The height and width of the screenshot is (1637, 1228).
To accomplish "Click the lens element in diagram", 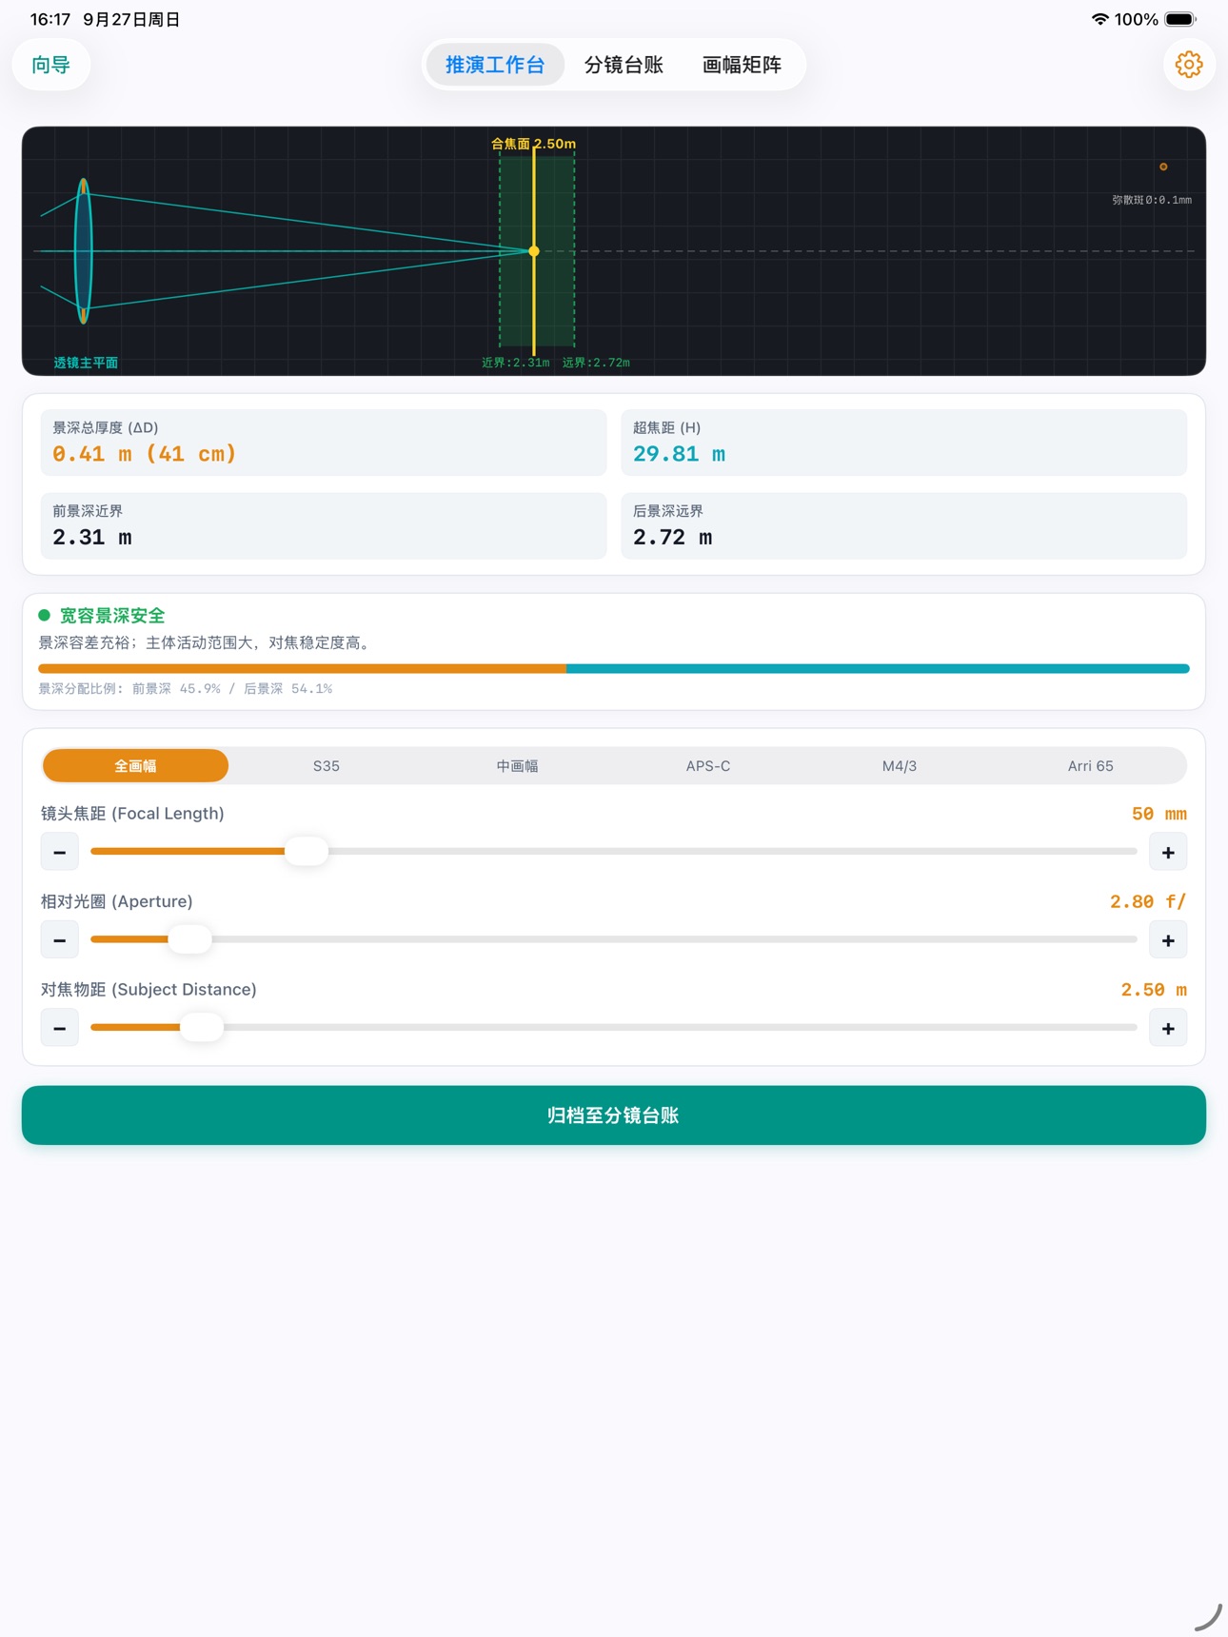I will [84, 251].
